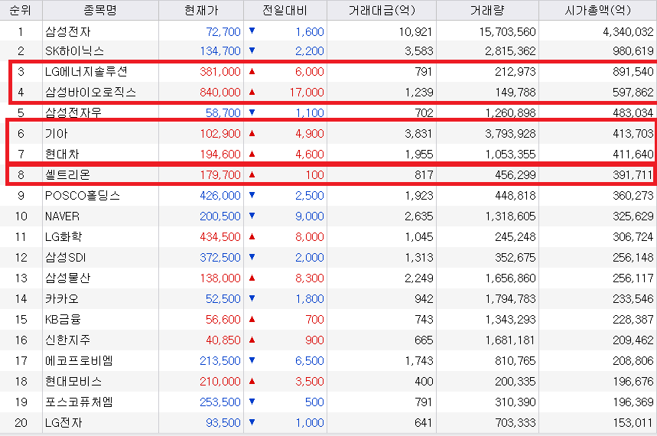Select the 기아 stock name
Viewport: 657px width, 436px height.
pyautogui.click(x=56, y=133)
